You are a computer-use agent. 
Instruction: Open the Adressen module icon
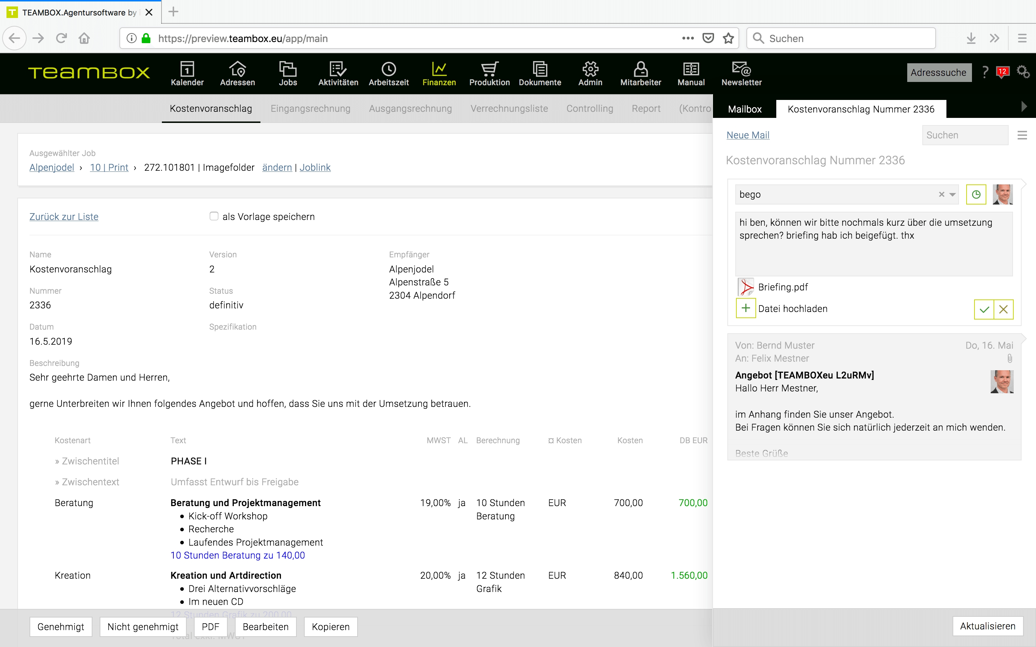(x=237, y=69)
